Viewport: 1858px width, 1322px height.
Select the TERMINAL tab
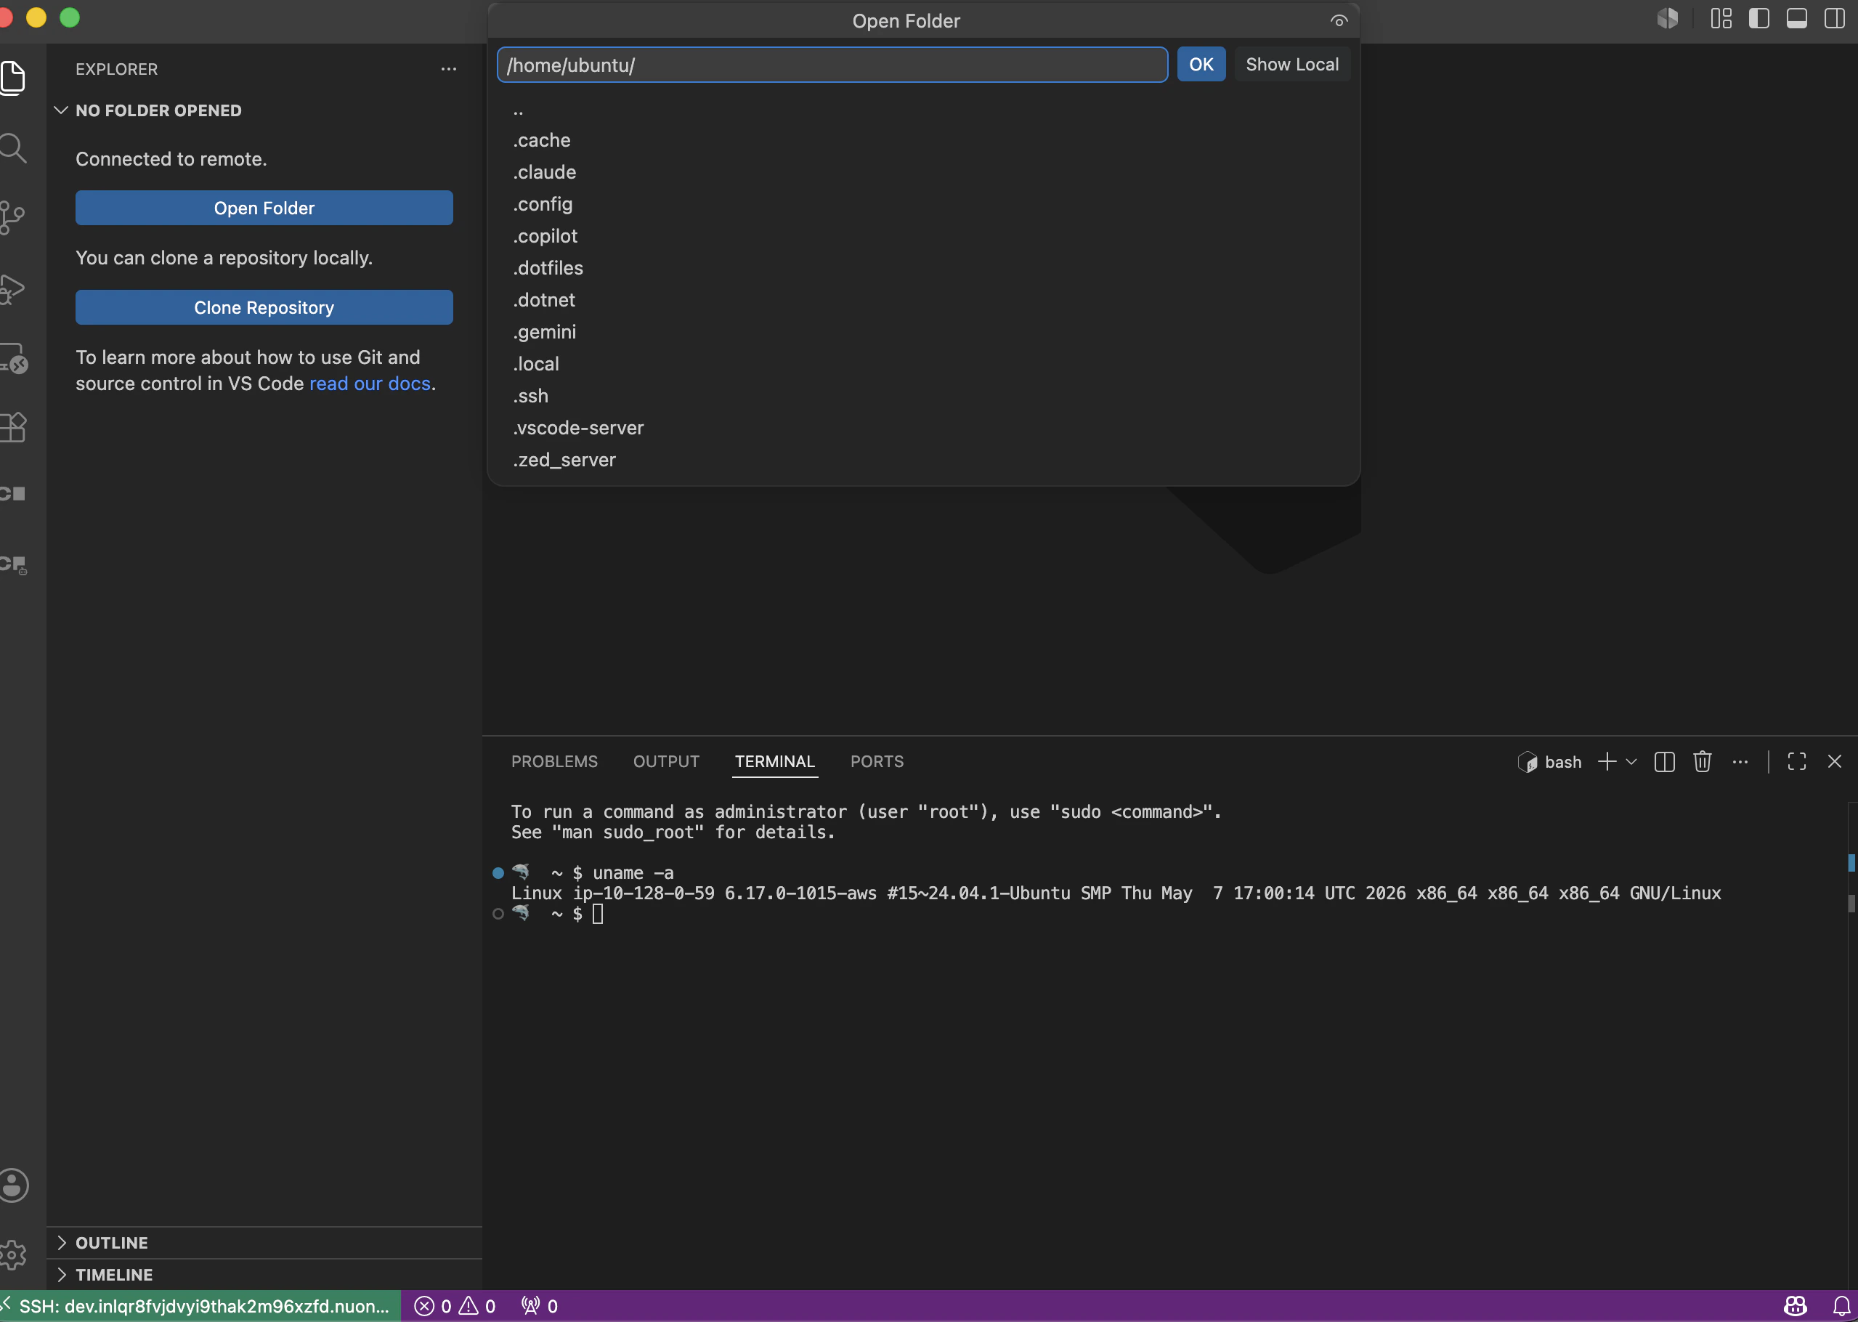tap(775, 762)
